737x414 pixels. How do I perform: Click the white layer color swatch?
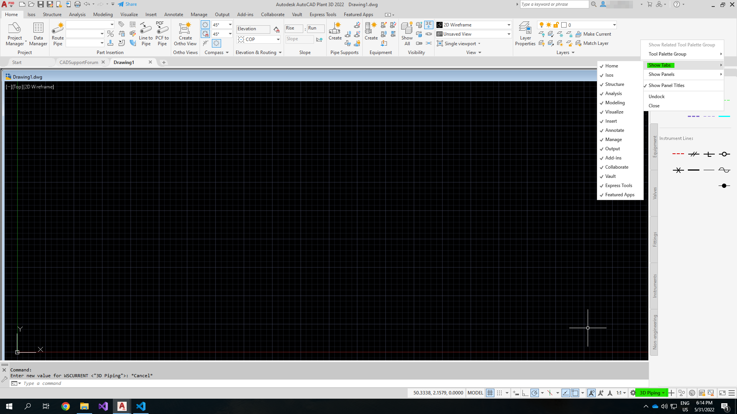tap(564, 25)
